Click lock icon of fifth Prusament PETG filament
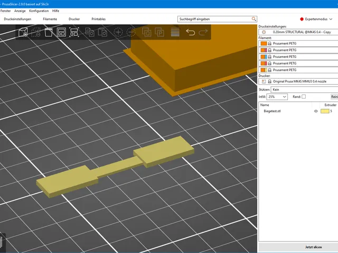The width and height of the screenshot is (338, 253). [270, 70]
